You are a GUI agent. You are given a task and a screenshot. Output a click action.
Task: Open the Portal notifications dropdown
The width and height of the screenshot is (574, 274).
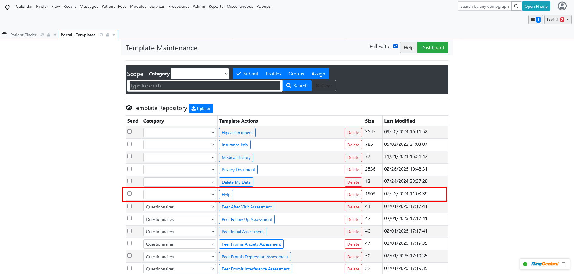[x=558, y=20]
